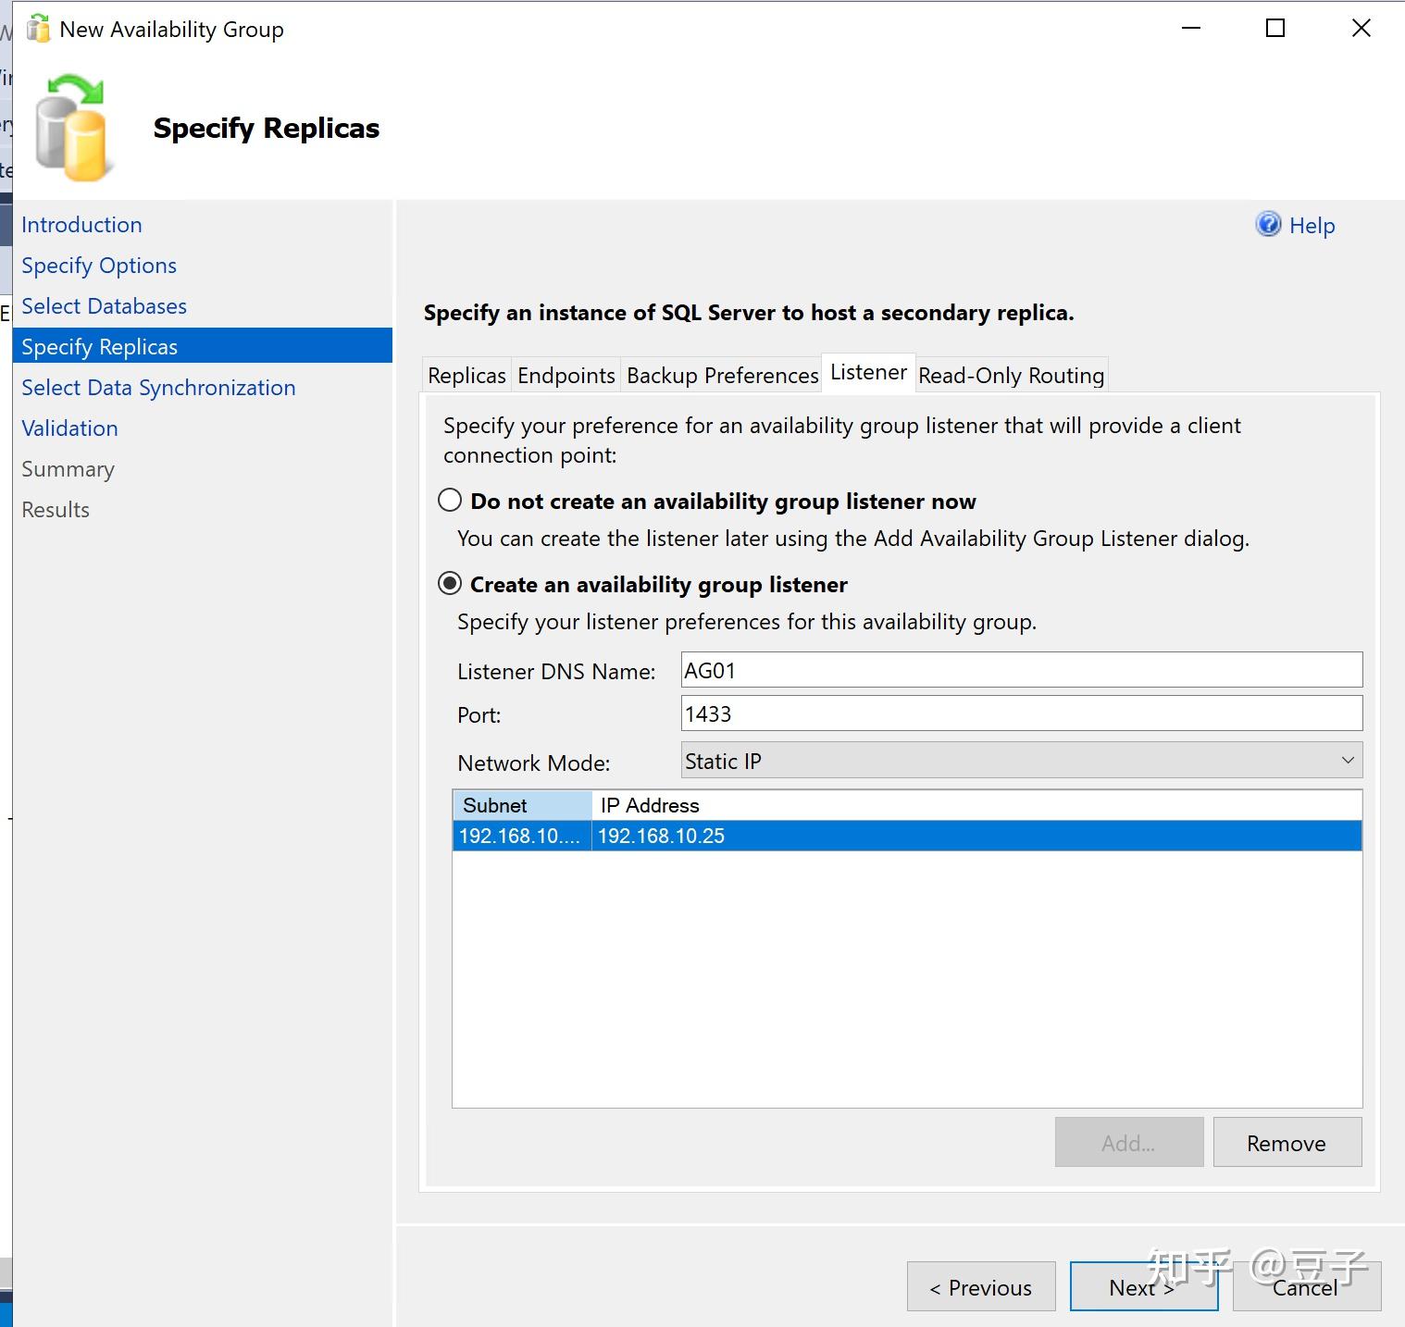This screenshot has width=1405, height=1327.
Task: Click the Next button
Action: 1144,1286
